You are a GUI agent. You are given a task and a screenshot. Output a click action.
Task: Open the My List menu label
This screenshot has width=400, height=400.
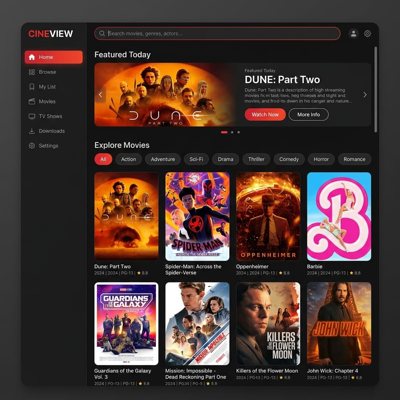[47, 87]
